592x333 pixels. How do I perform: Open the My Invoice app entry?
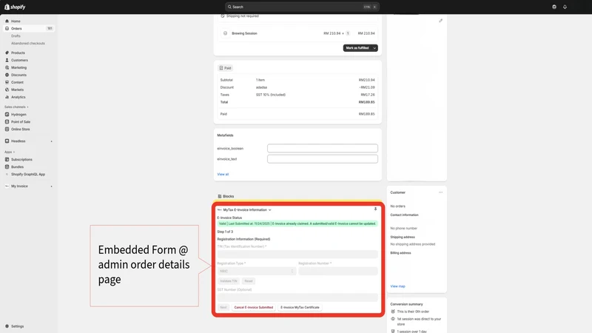coord(19,186)
